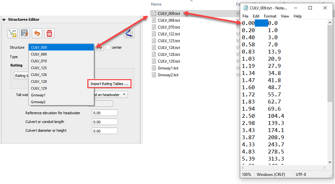
Task: Click the orange revert changes arrow icon
Action: click(37, 33)
